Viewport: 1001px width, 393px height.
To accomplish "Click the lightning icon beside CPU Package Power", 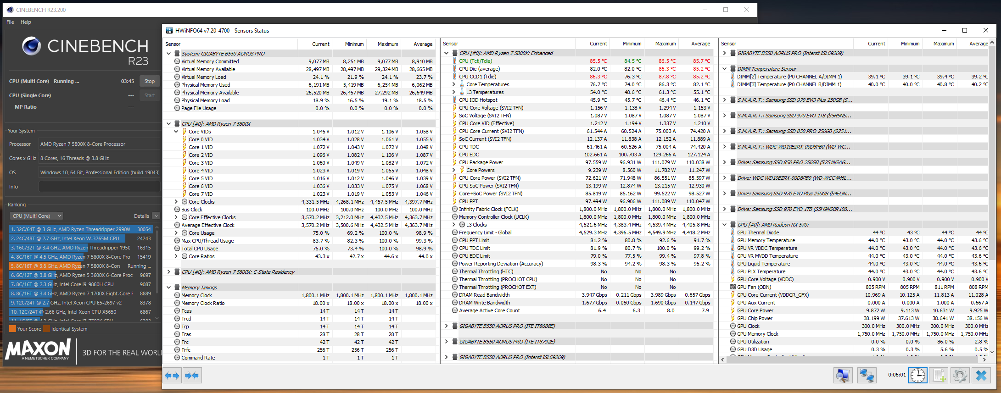I will click(x=454, y=162).
